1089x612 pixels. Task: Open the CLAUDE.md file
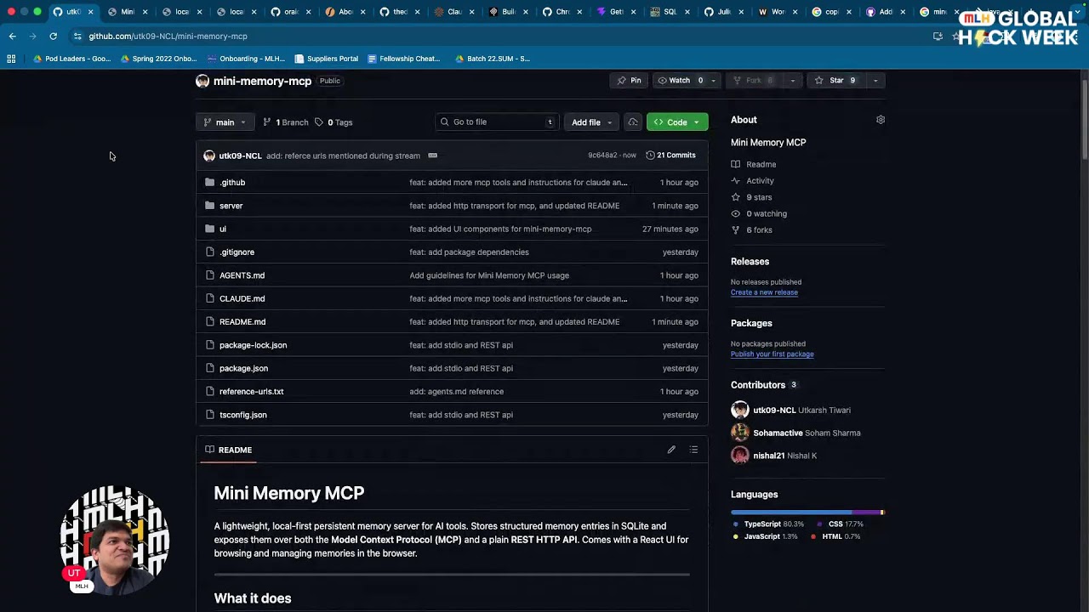click(242, 299)
